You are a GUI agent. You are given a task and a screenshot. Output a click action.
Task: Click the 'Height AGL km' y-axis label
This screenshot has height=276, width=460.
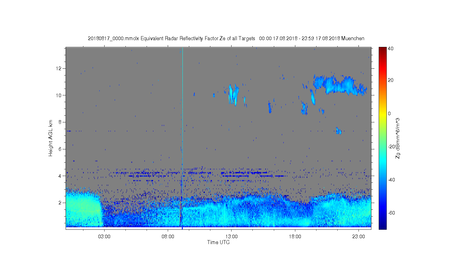click(51, 138)
